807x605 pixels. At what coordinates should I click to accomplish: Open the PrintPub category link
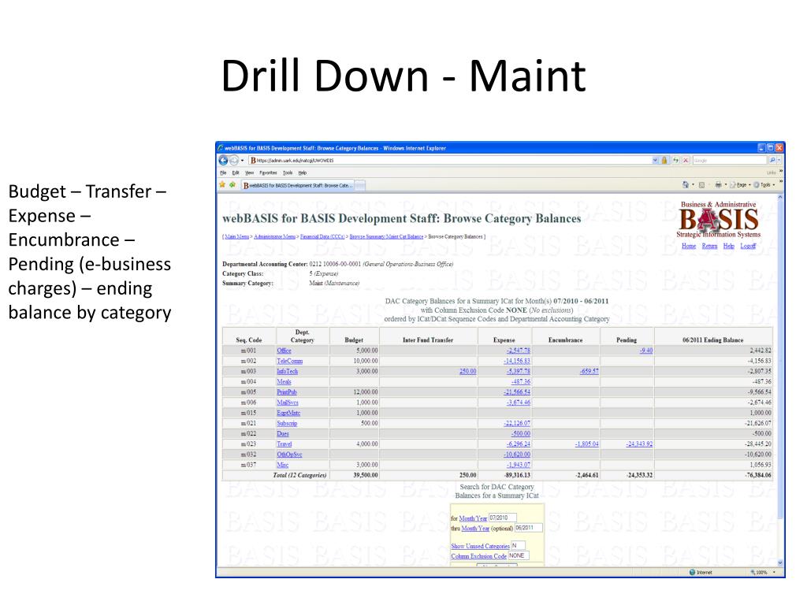[287, 392]
